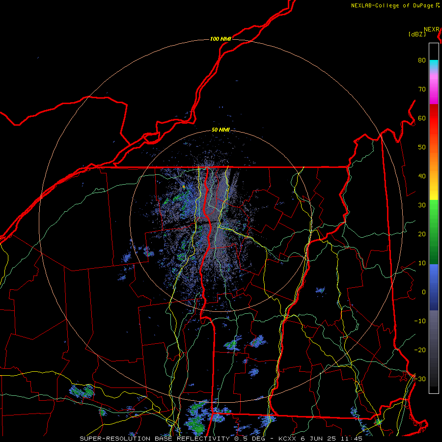Click the Super-Resolution Base Reflectivity caption text
The width and height of the screenshot is (442, 442).
coord(221,439)
